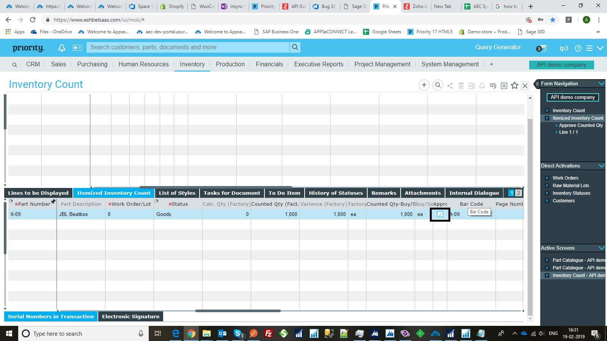Click the add new record plus icon
The width and height of the screenshot is (607, 341).
coord(424,85)
